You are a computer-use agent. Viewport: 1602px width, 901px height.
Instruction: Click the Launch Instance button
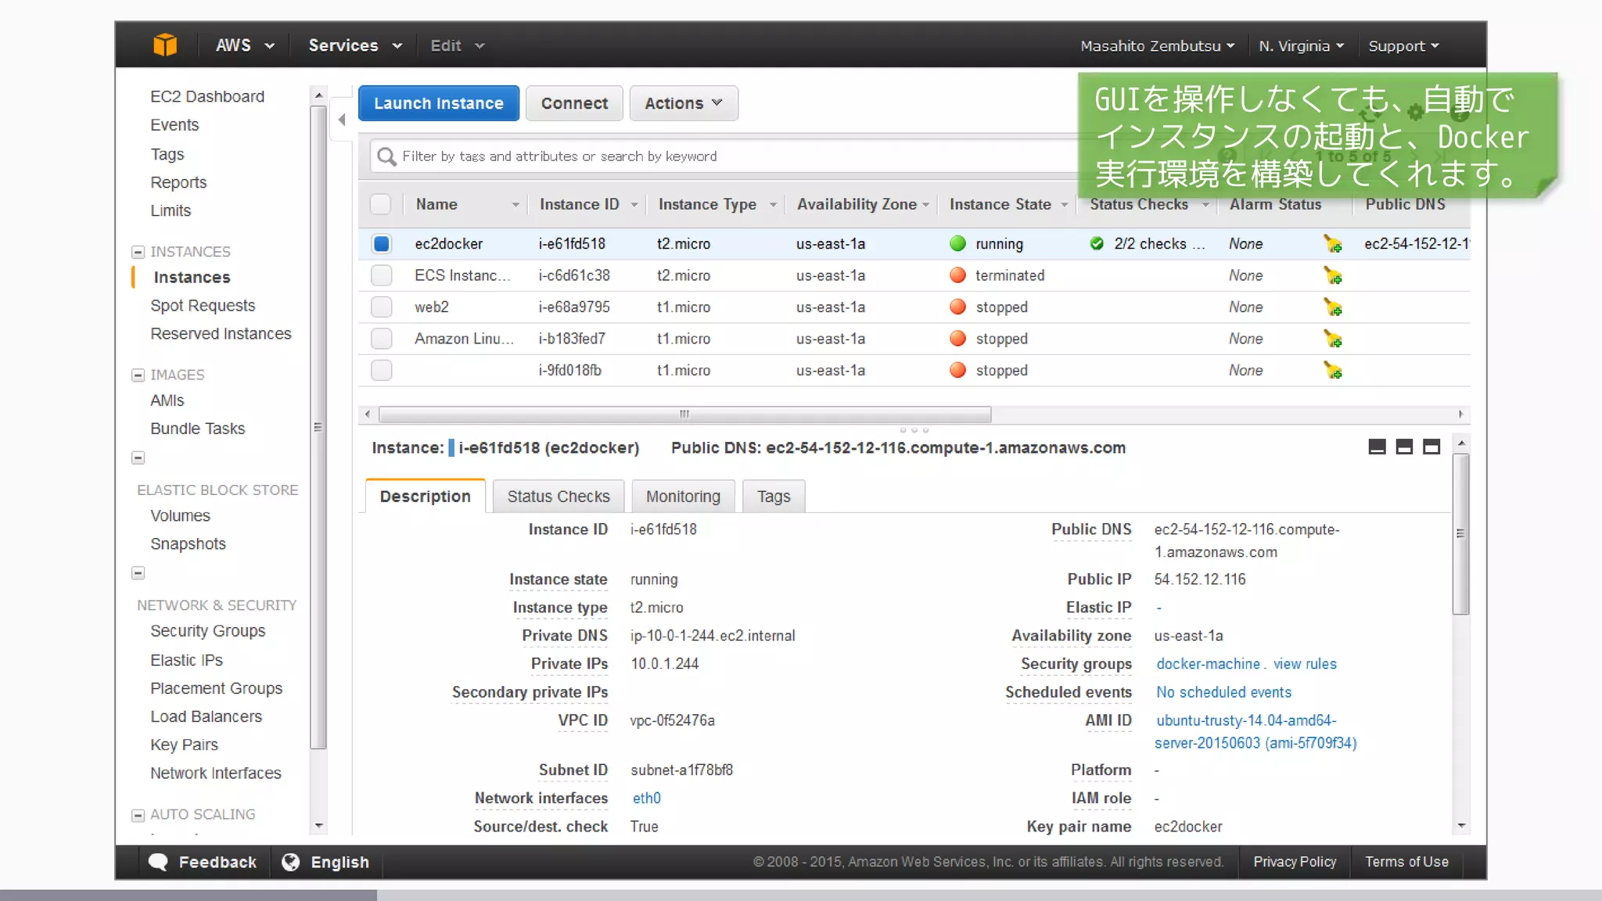pos(439,103)
